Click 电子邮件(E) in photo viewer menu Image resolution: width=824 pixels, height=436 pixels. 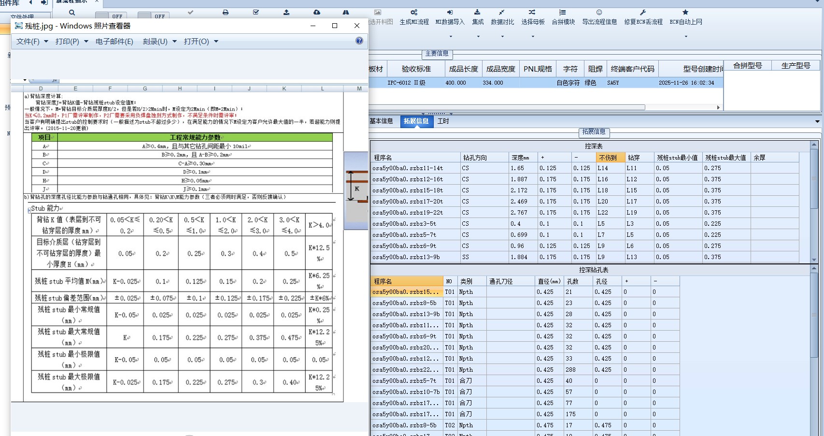(x=114, y=42)
